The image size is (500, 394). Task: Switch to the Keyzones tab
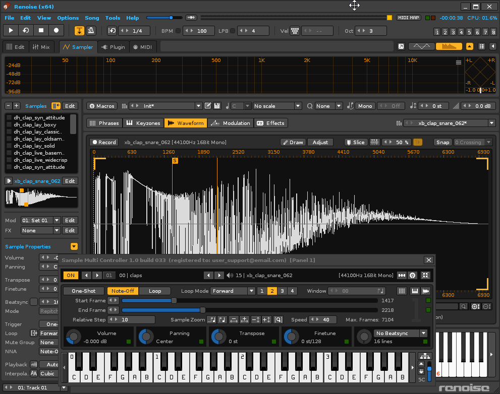click(143, 123)
